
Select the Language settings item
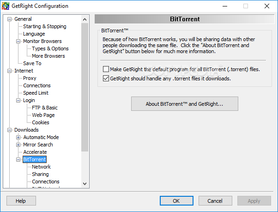point(34,34)
